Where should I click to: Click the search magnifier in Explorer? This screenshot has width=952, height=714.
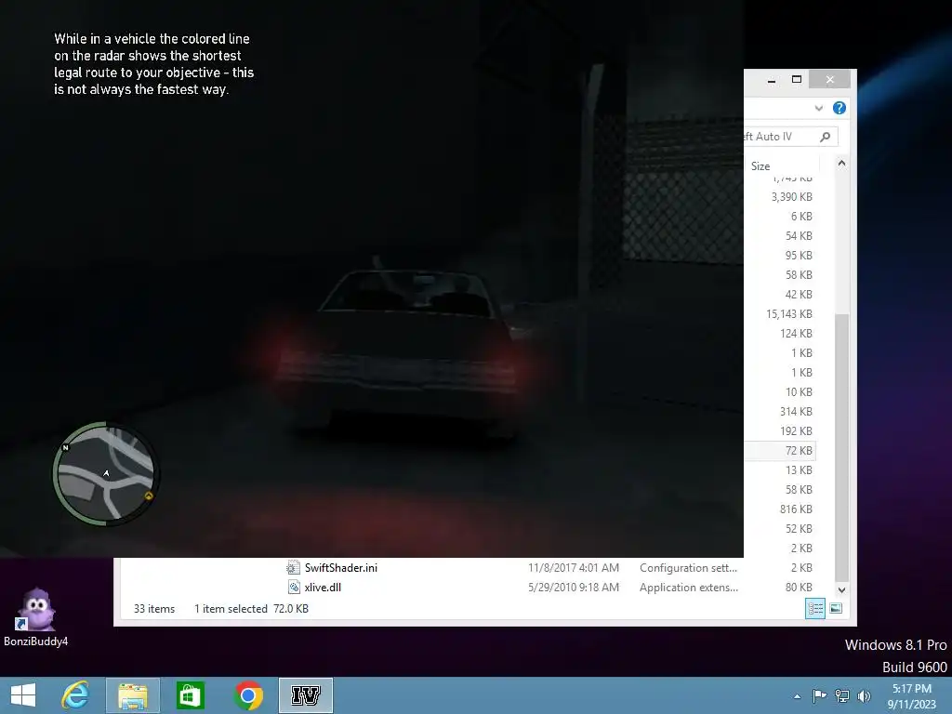click(826, 137)
